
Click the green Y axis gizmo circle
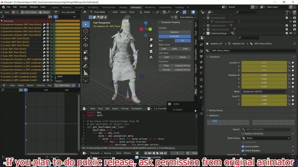[150, 29]
